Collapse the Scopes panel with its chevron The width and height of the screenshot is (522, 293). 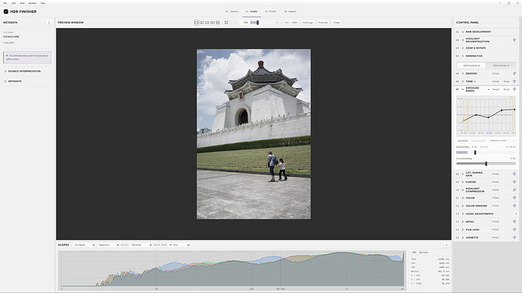coord(446,245)
